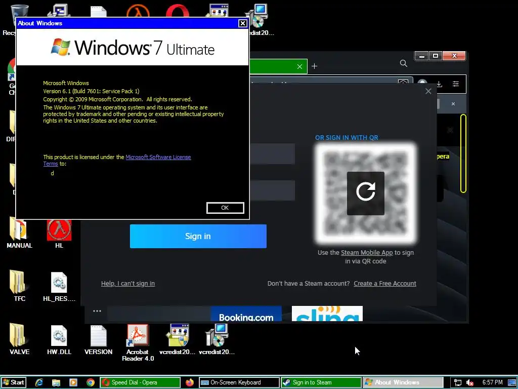Click the Steam password input field
This screenshot has width=518, height=389.
pyautogui.click(x=272, y=190)
